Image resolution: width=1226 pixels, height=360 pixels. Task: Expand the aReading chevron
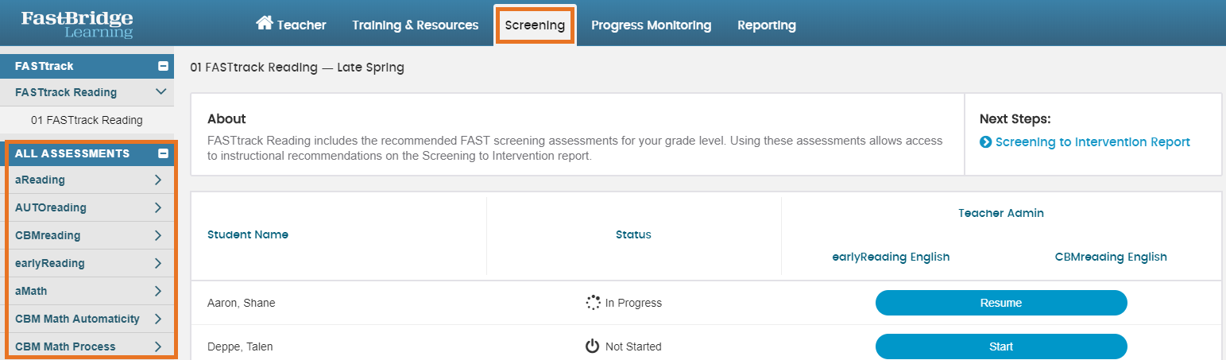click(x=157, y=180)
